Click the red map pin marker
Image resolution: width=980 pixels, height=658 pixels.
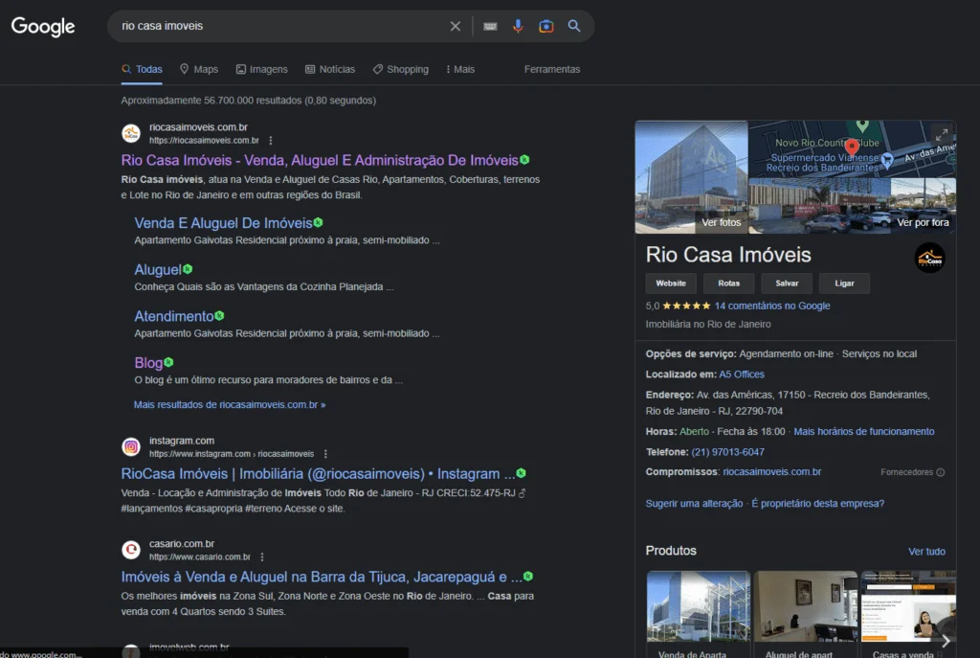point(851,148)
